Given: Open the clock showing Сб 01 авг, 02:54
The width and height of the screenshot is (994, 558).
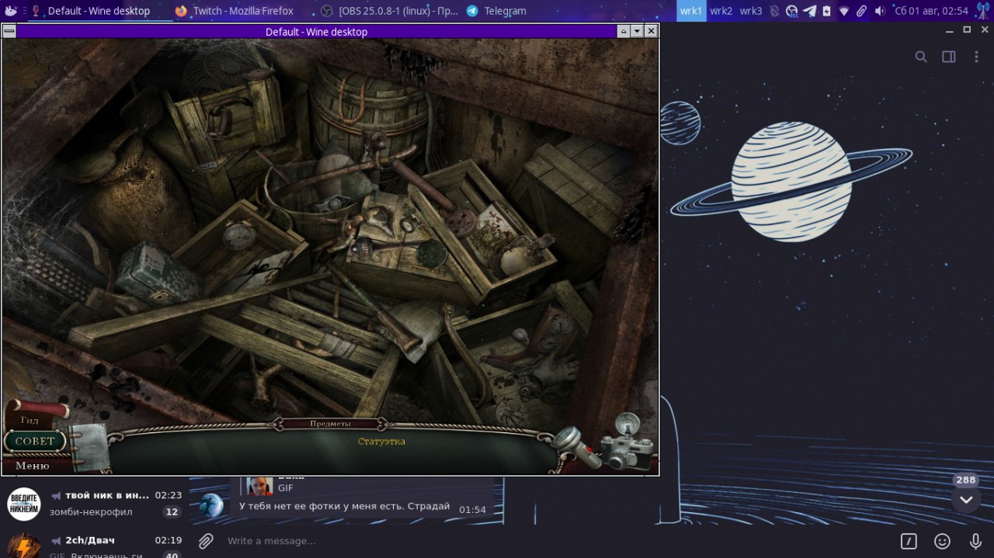Looking at the screenshot, I should (931, 11).
